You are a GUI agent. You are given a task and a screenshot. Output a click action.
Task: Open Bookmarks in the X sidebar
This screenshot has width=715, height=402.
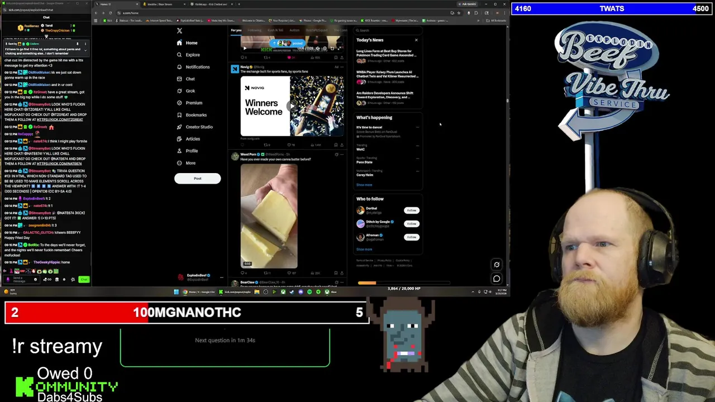tap(192, 115)
